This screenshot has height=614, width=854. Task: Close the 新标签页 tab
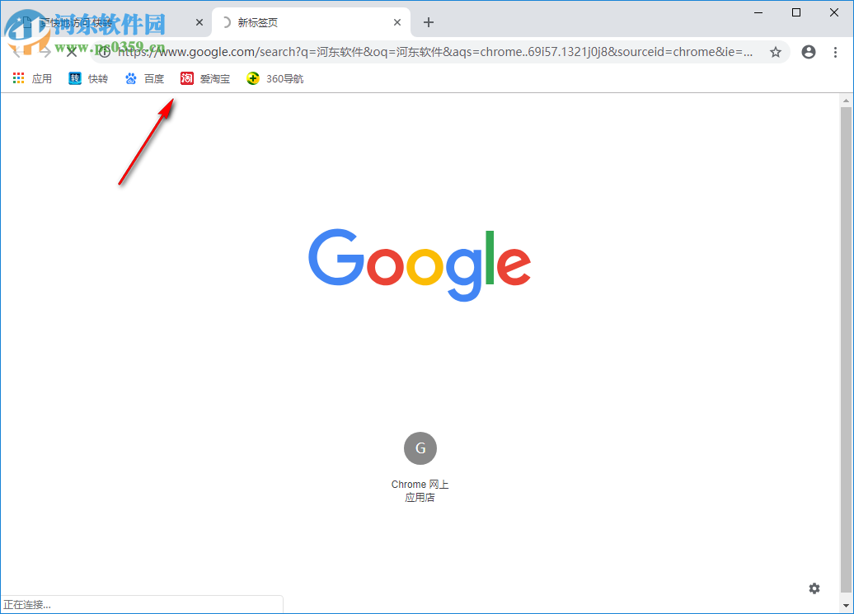pyautogui.click(x=396, y=22)
